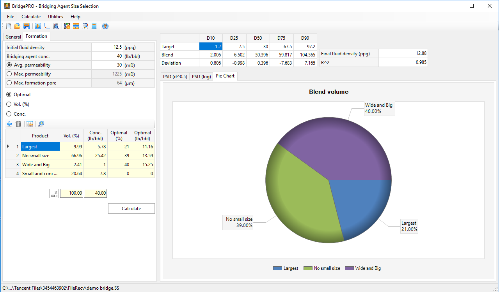Open the colored particles icon in toolbar
The image size is (499, 292).
click(67, 26)
